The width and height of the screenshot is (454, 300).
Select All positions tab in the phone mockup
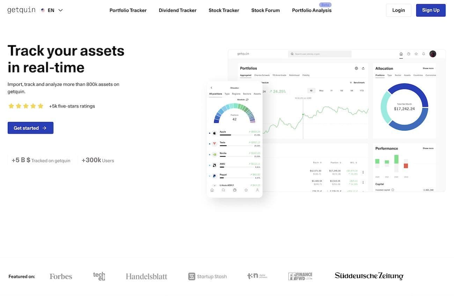215,94
